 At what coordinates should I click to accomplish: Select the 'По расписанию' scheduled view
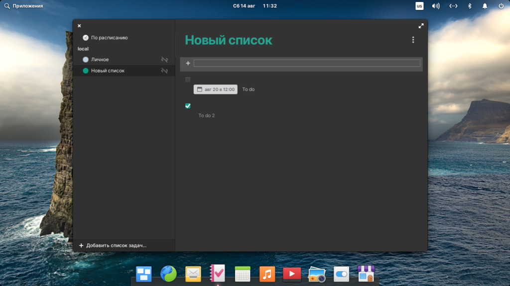pyautogui.click(x=109, y=38)
